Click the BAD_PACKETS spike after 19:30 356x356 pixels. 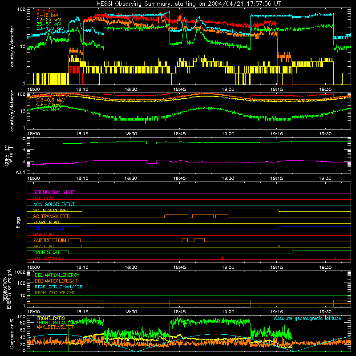[335, 258]
